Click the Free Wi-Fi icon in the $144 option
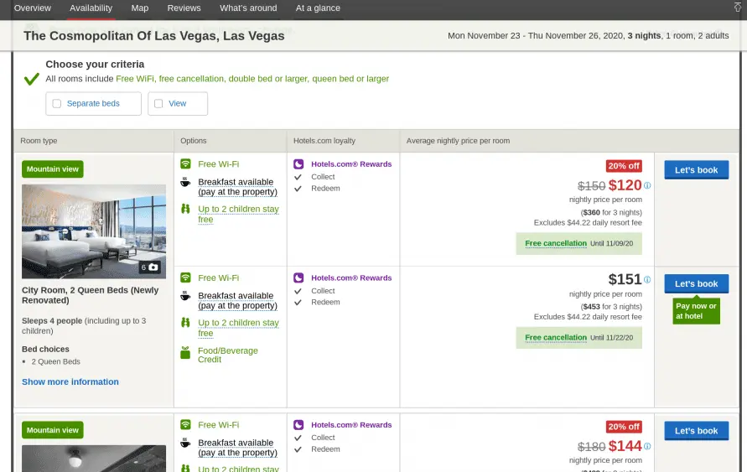 pos(185,424)
